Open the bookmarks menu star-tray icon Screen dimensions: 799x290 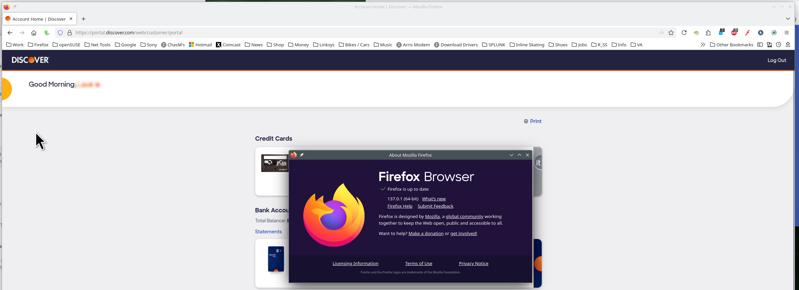(788, 45)
